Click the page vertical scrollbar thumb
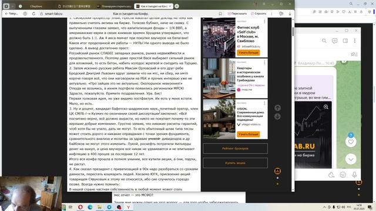This screenshot has width=376, height=211. point(293,32)
